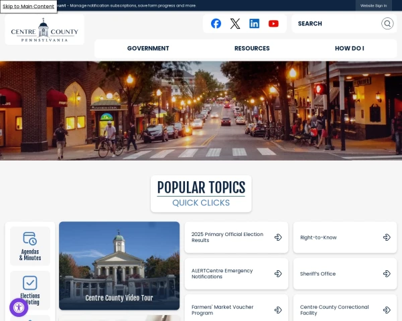The width and height of the screenshot is (402, 321).
Task: Click arrow icon beside Sheriff's Office
Action: tap(387, 274)
